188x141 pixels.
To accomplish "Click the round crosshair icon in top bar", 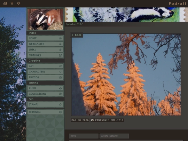I will [x=18, y=3].
